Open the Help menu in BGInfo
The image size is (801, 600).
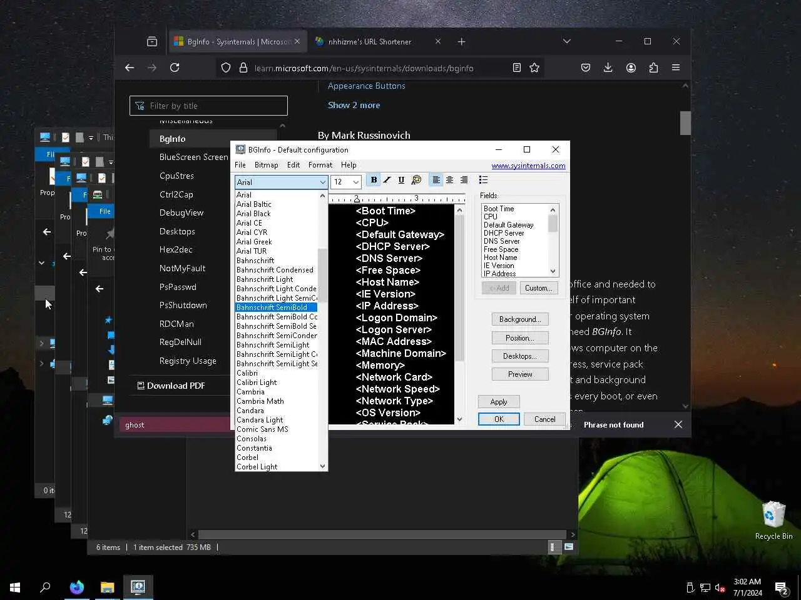(349, 165)
